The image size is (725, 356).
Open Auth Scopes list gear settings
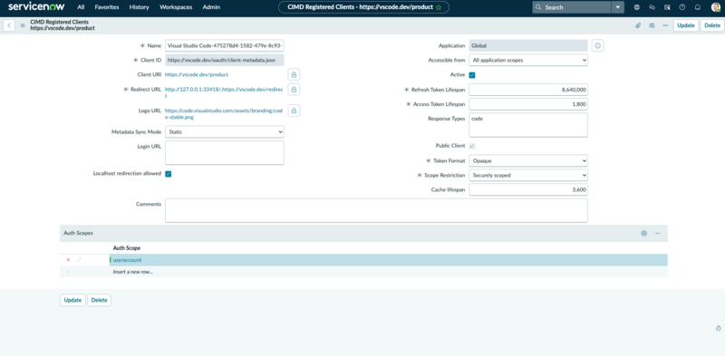tap(643, 234)
